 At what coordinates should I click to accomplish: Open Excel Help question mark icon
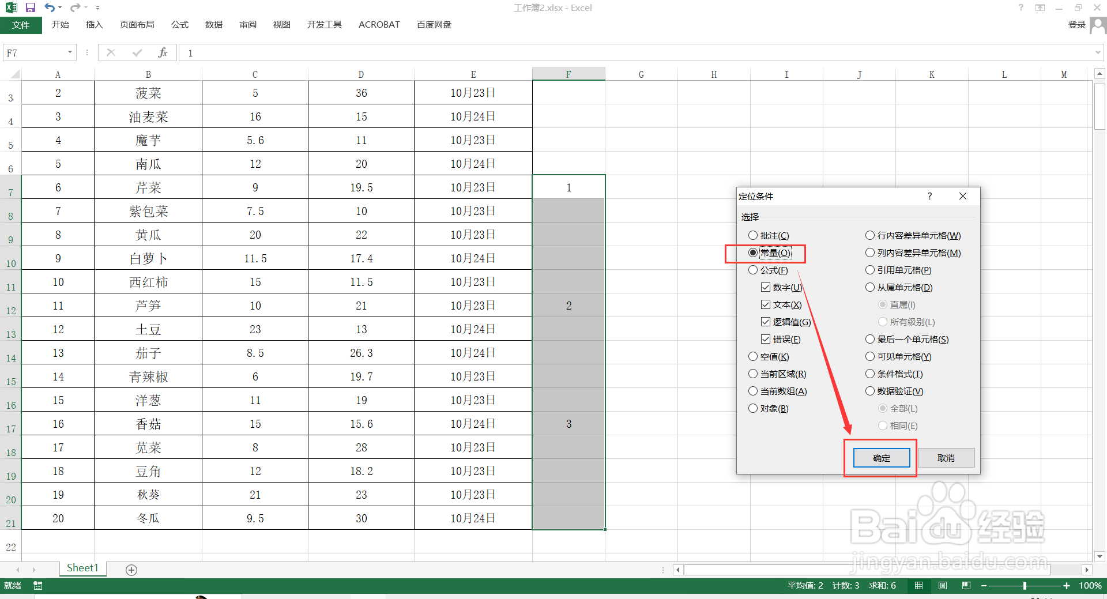click(x=1021, y=7)
